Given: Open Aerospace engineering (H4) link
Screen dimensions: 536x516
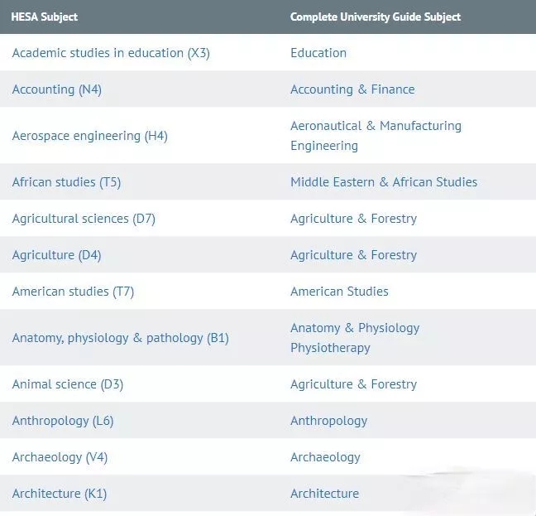Looking at the screenshot, I should (x=89, y=136).
